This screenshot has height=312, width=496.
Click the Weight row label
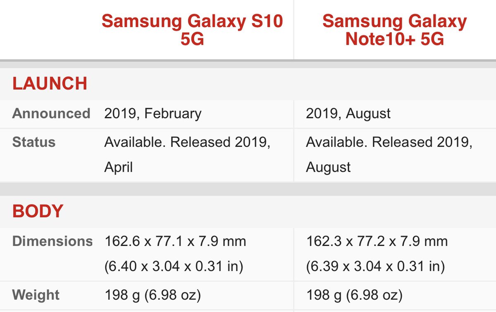pos(36,295)
